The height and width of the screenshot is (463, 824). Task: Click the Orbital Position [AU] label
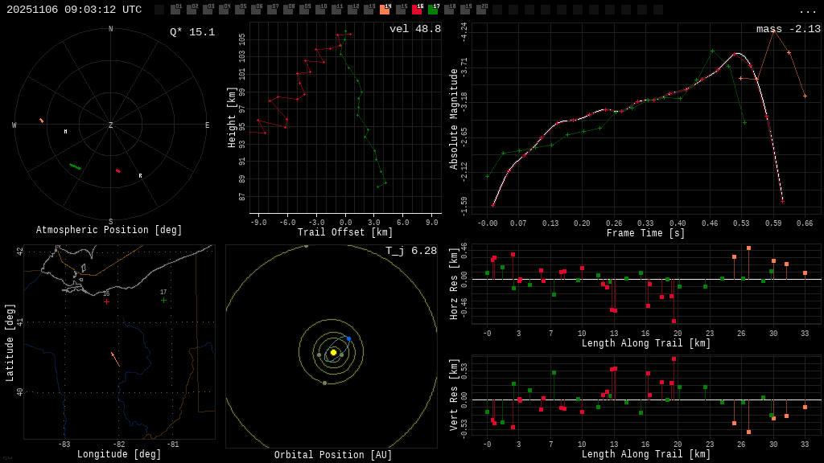click(x=333, y=455)
